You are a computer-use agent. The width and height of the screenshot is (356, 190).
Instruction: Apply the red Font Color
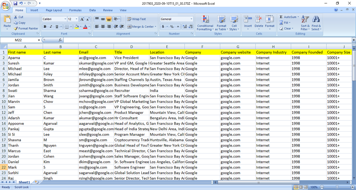point(85,27)
